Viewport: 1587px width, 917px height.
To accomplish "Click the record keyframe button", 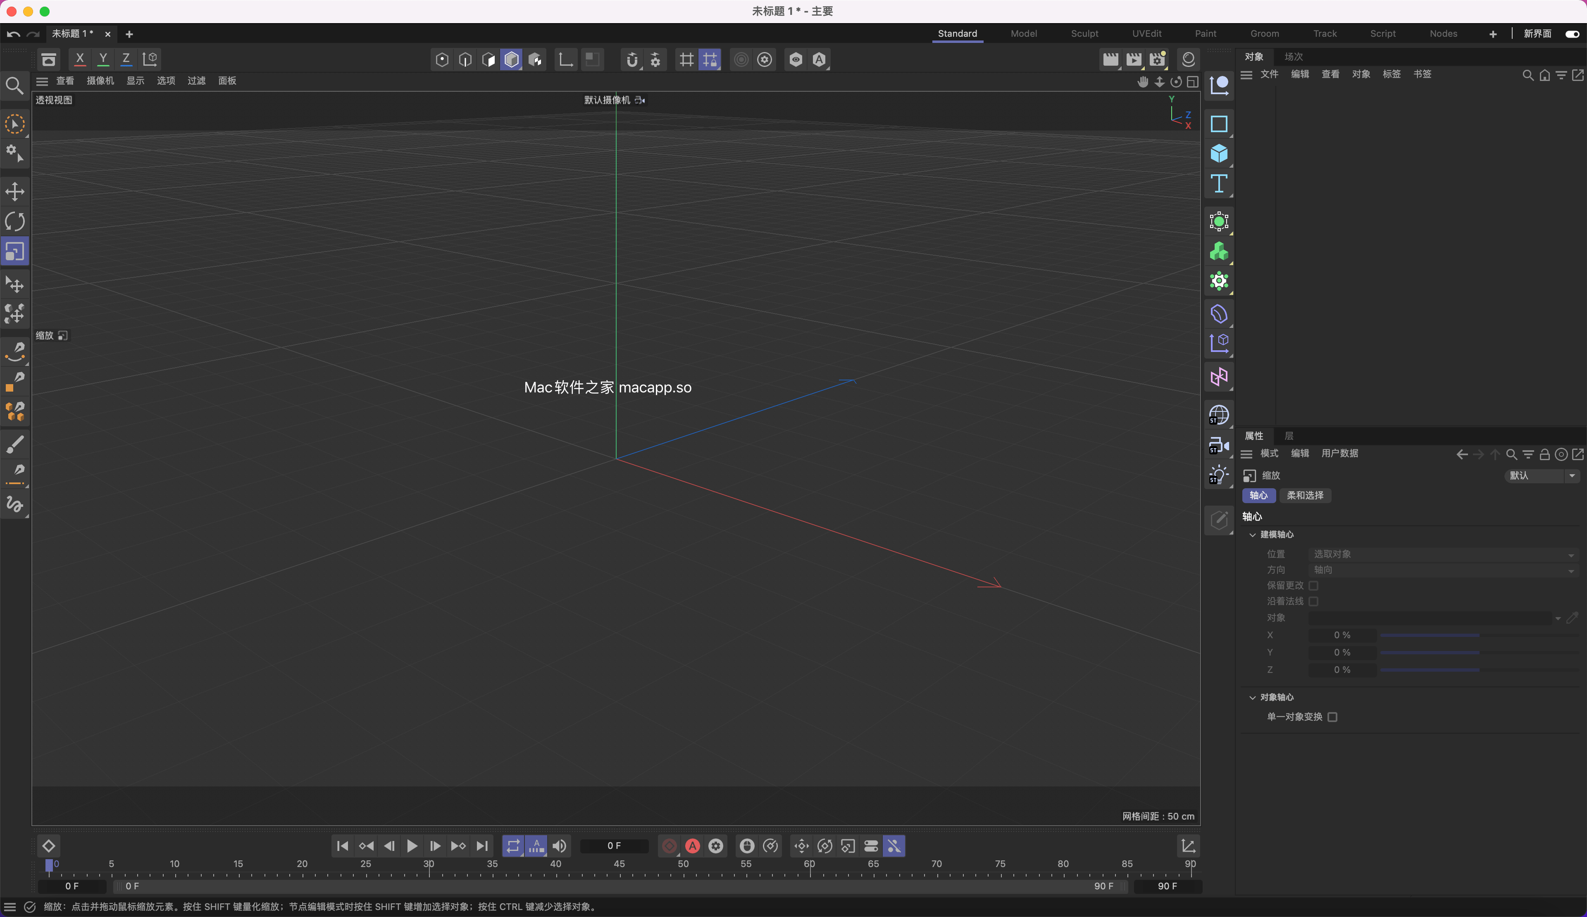I will [x=669, y=846].
